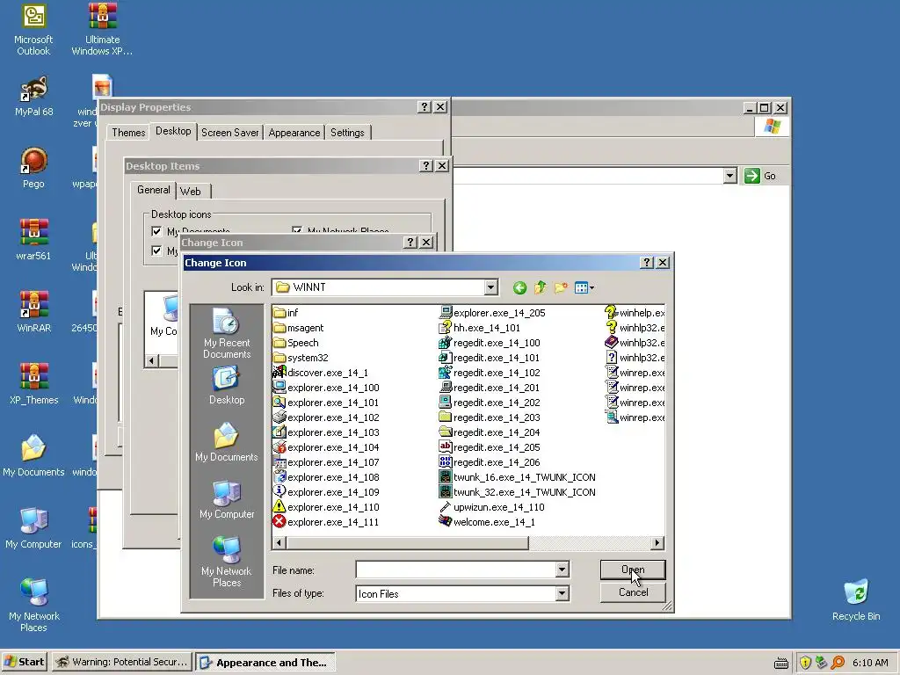Expand the File name dropdown arrow
This screenshot has width=900, height=675.
[562, 570]
